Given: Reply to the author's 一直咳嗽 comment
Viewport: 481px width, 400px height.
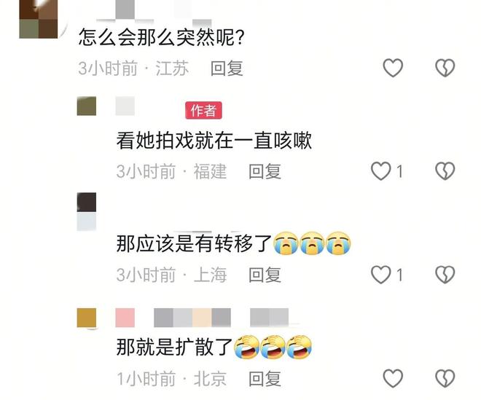Looking at the screenshot, I should click(265, 171).
